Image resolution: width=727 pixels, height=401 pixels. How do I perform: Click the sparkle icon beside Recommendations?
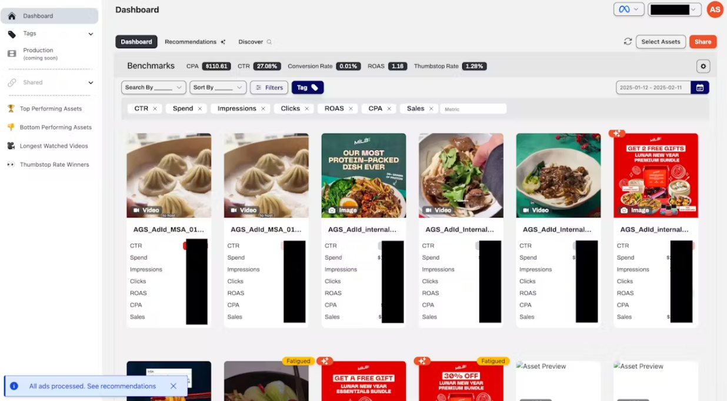point(223,42)
